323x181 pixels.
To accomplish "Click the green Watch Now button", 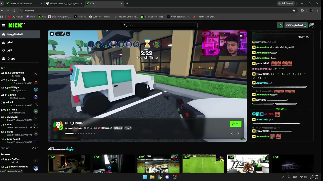I will 235,124.
